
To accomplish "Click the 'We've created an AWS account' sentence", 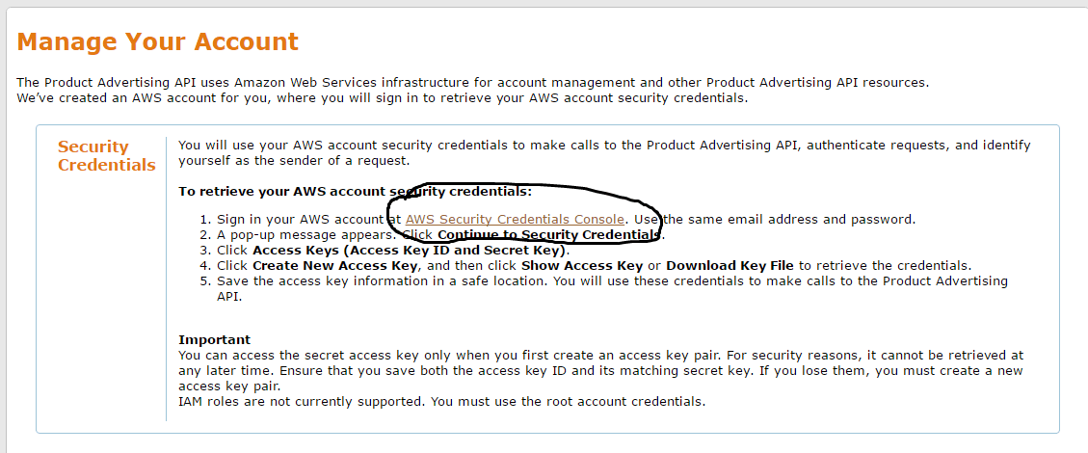I will pos(383,97).
